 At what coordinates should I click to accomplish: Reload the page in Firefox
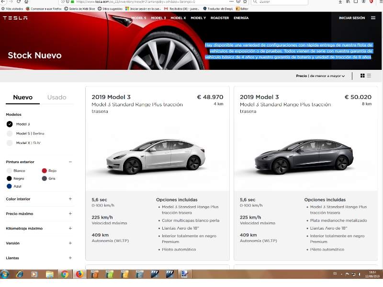coord(19,1)
